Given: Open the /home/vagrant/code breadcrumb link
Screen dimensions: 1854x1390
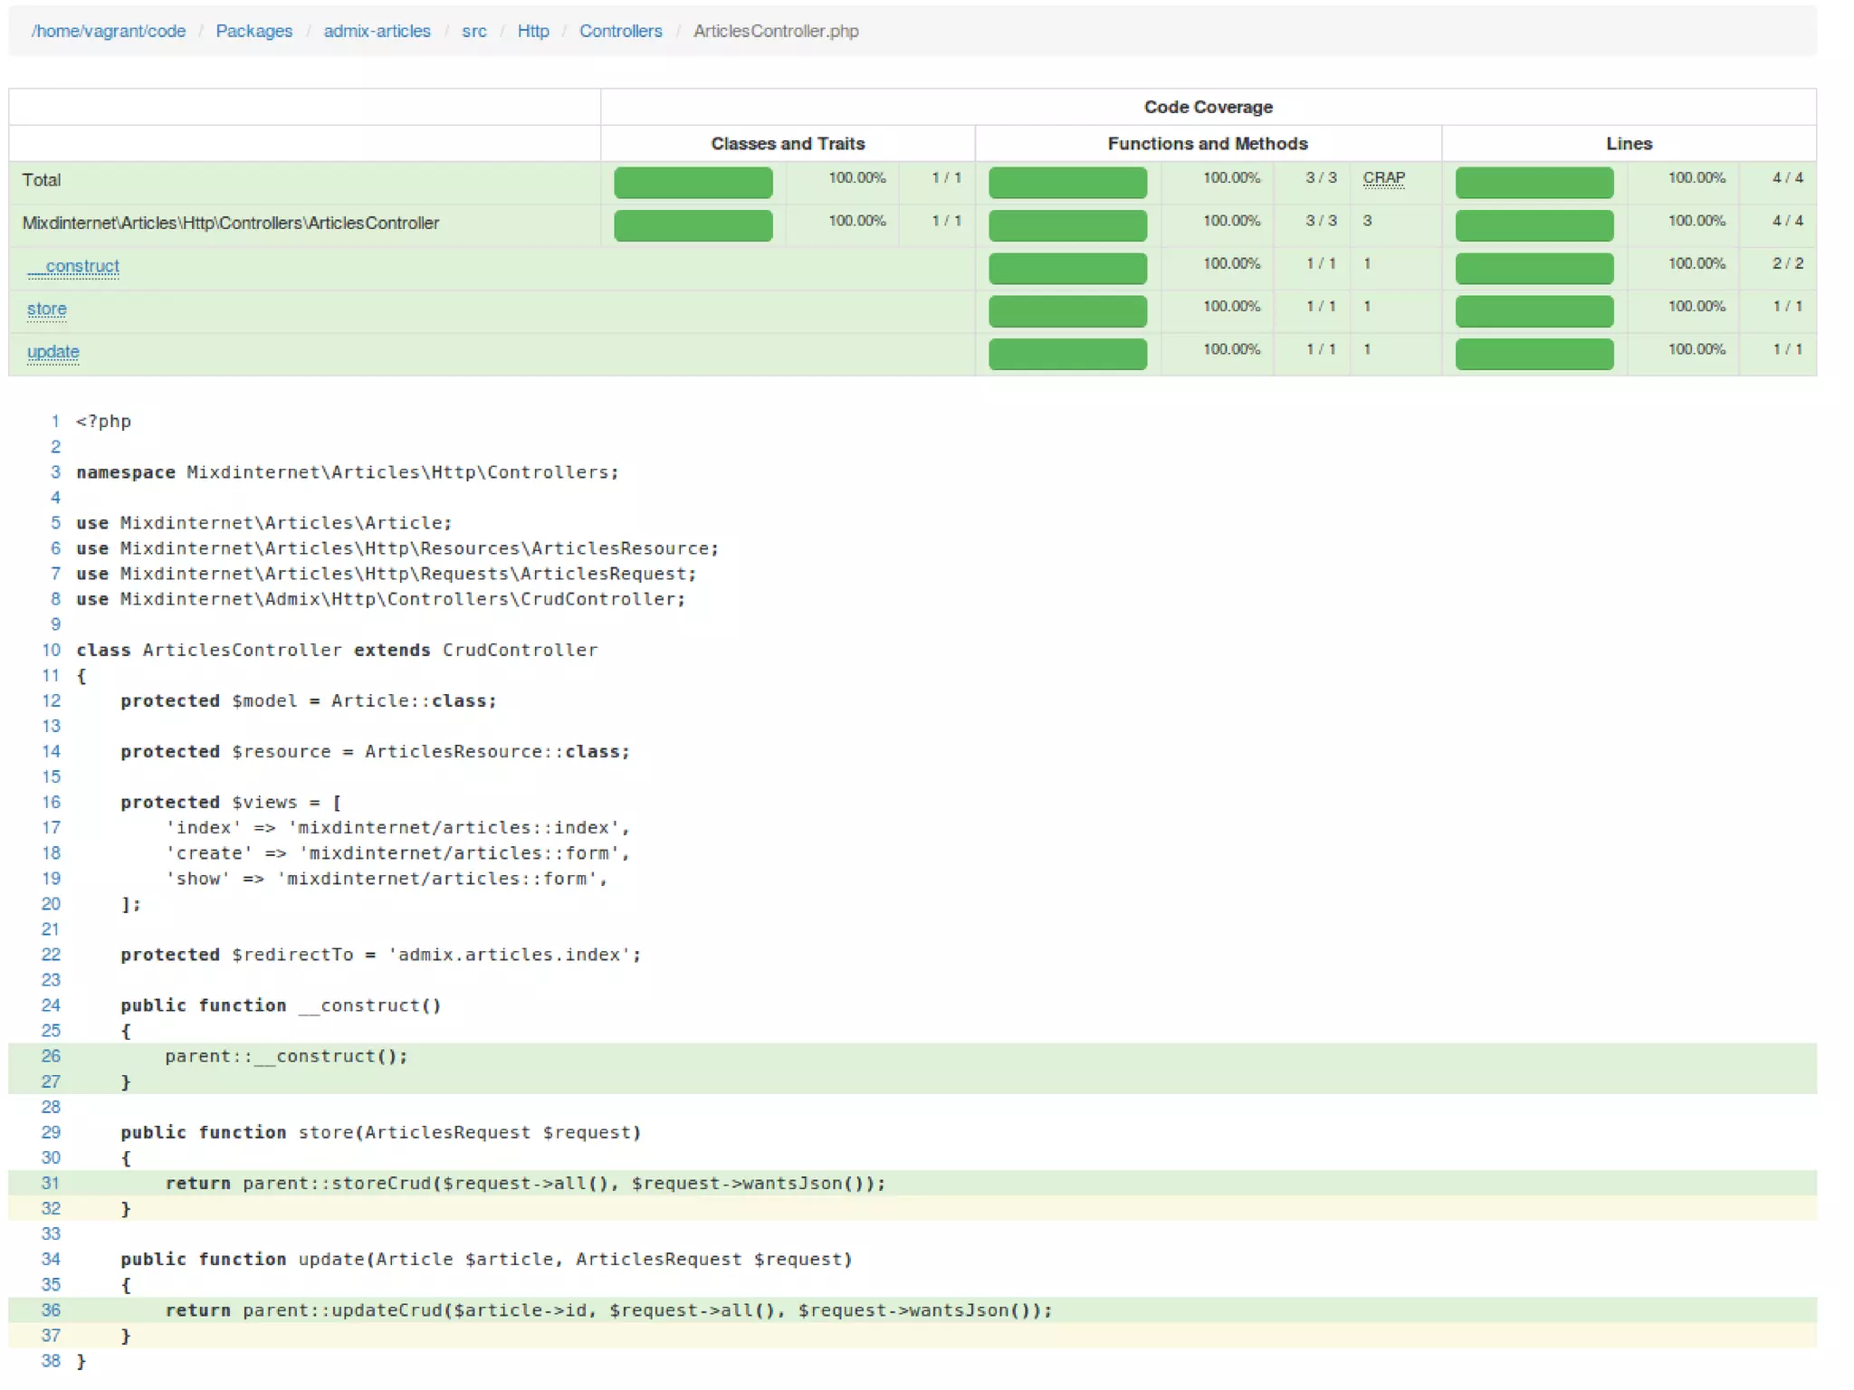Looking at the screenshot, I should pyautogui.click(x=108, y=31).
